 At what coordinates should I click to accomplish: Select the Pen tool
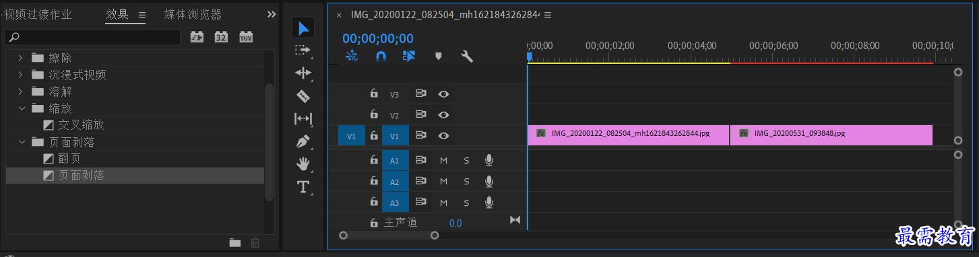[303, 142]
